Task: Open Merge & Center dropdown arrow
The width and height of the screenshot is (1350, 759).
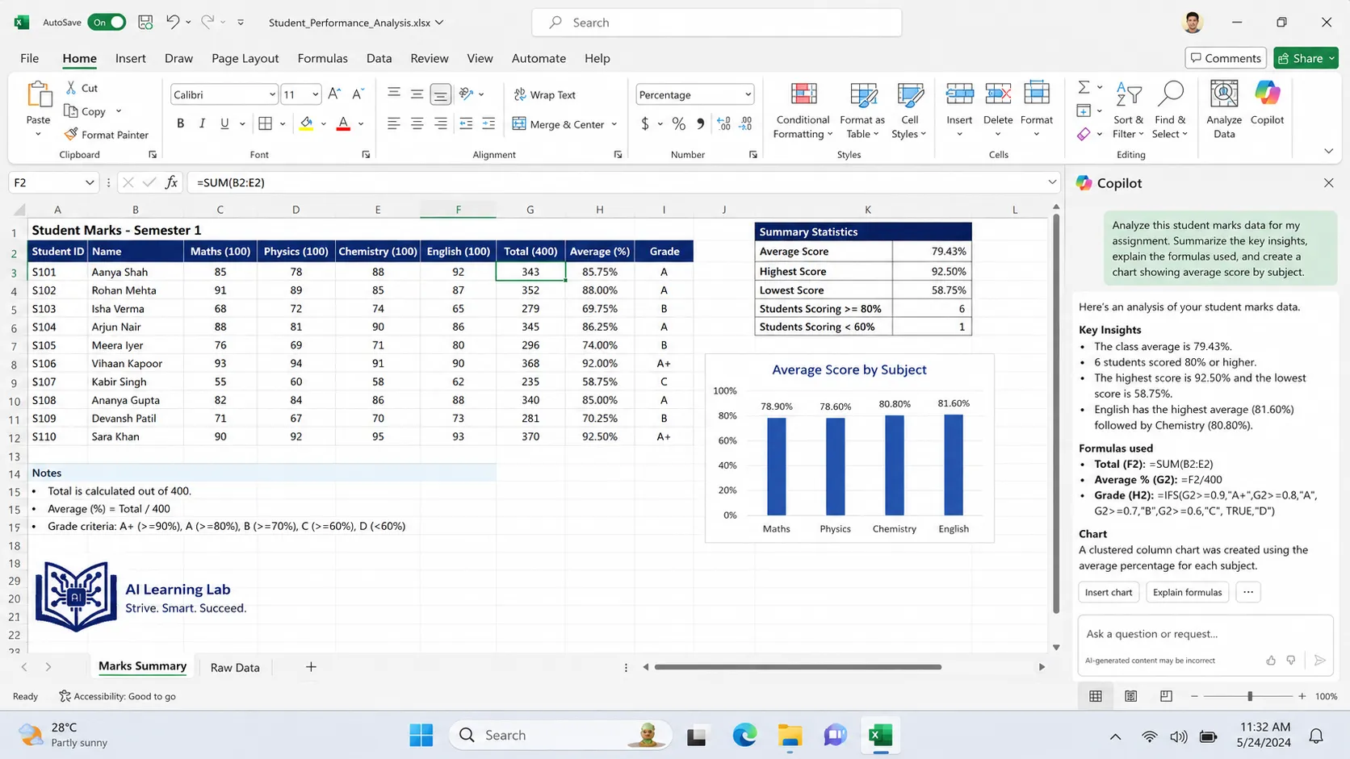Action: [x=614, y=124]
